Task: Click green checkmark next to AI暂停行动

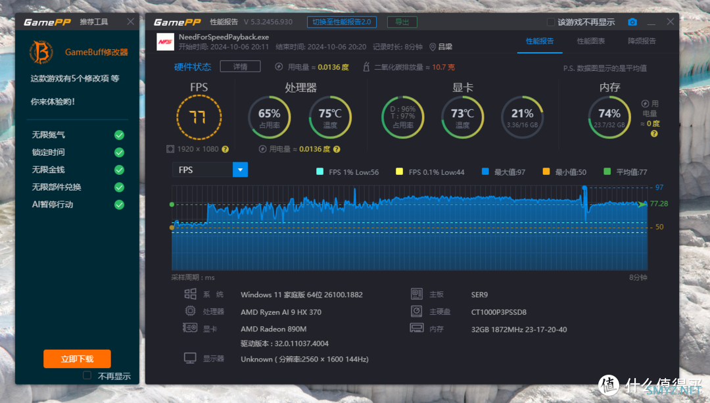Action: coord(119,204)
